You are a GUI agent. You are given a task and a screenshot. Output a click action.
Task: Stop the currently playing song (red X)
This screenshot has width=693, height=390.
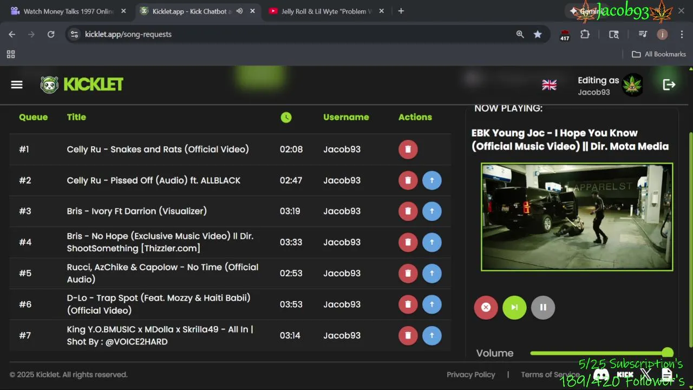click(486, 308)
